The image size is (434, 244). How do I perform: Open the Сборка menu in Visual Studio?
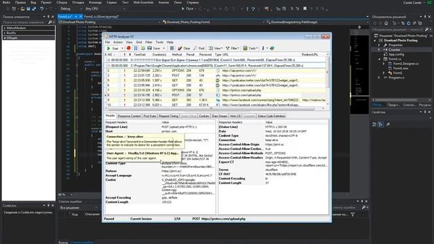pyautogui.click(x=62, y=2)
